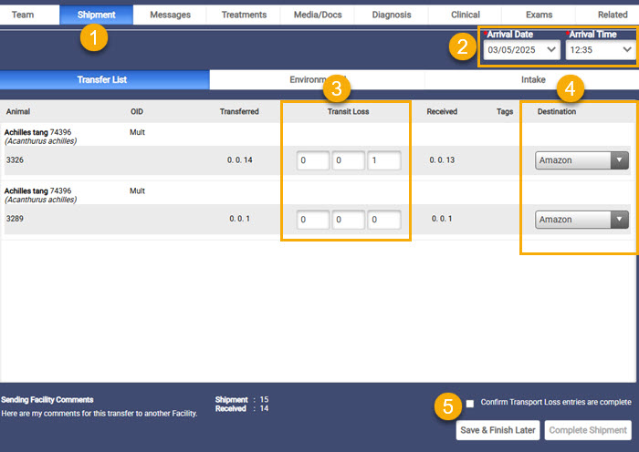Click the Received total 14
The height and width of the screenshot is (452, 639).
coord(264,408)
